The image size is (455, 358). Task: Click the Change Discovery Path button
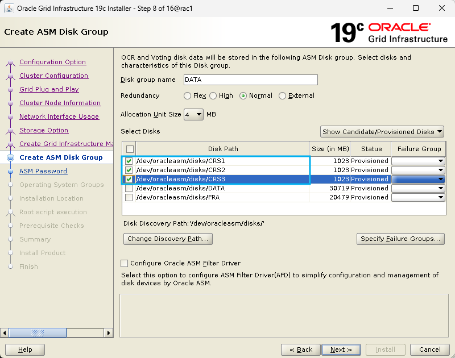(x=168, y=239)
